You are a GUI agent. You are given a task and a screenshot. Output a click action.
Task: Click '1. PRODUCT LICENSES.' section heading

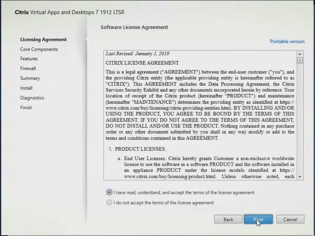[x=137, y=149]
